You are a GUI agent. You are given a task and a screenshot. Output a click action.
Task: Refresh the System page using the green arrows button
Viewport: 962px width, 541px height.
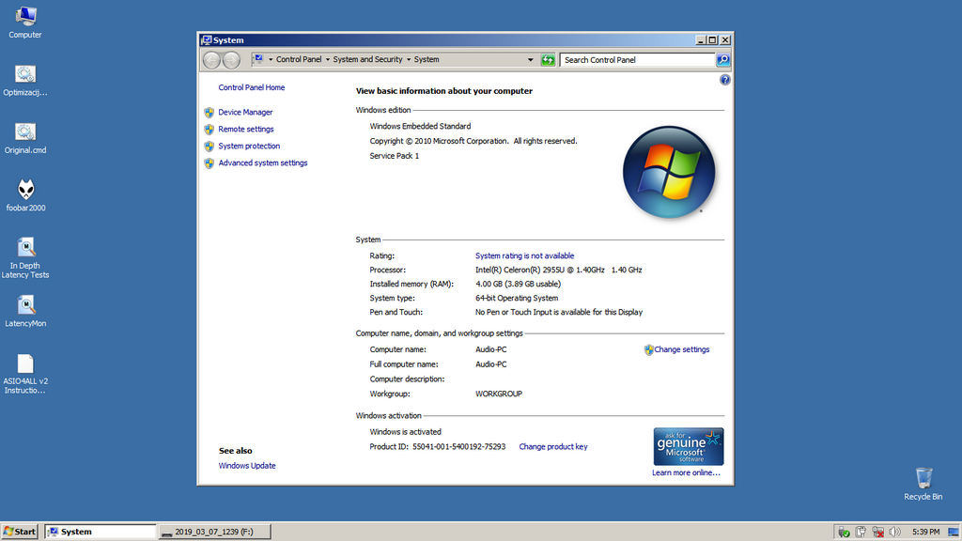pyautogui.click(x=548, y=59)
